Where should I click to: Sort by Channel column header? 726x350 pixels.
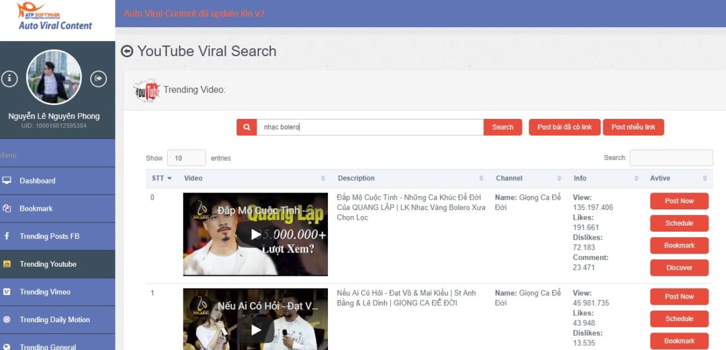pyautogui.click(x=529, y=178)
